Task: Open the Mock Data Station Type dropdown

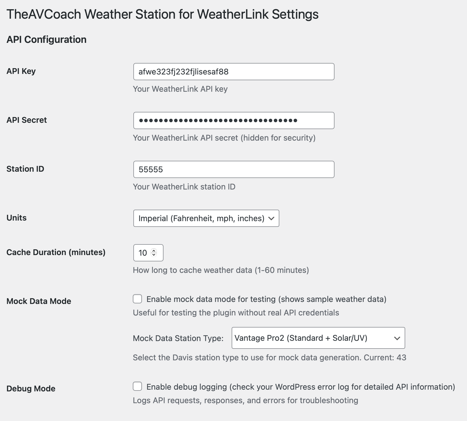Action: 318,338
